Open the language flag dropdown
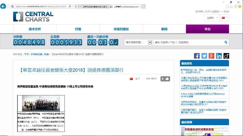Screen dimensions: 243x136 coord(224,18)
